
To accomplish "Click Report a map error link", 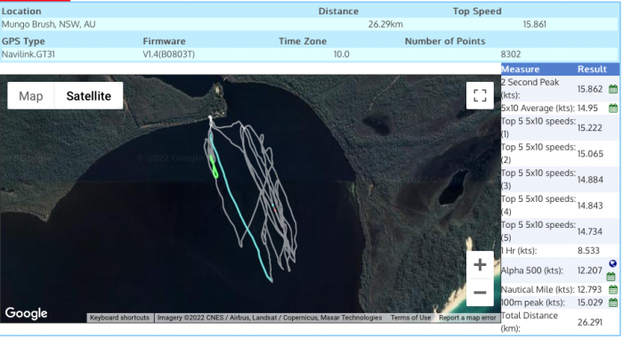I will point(467,318).
